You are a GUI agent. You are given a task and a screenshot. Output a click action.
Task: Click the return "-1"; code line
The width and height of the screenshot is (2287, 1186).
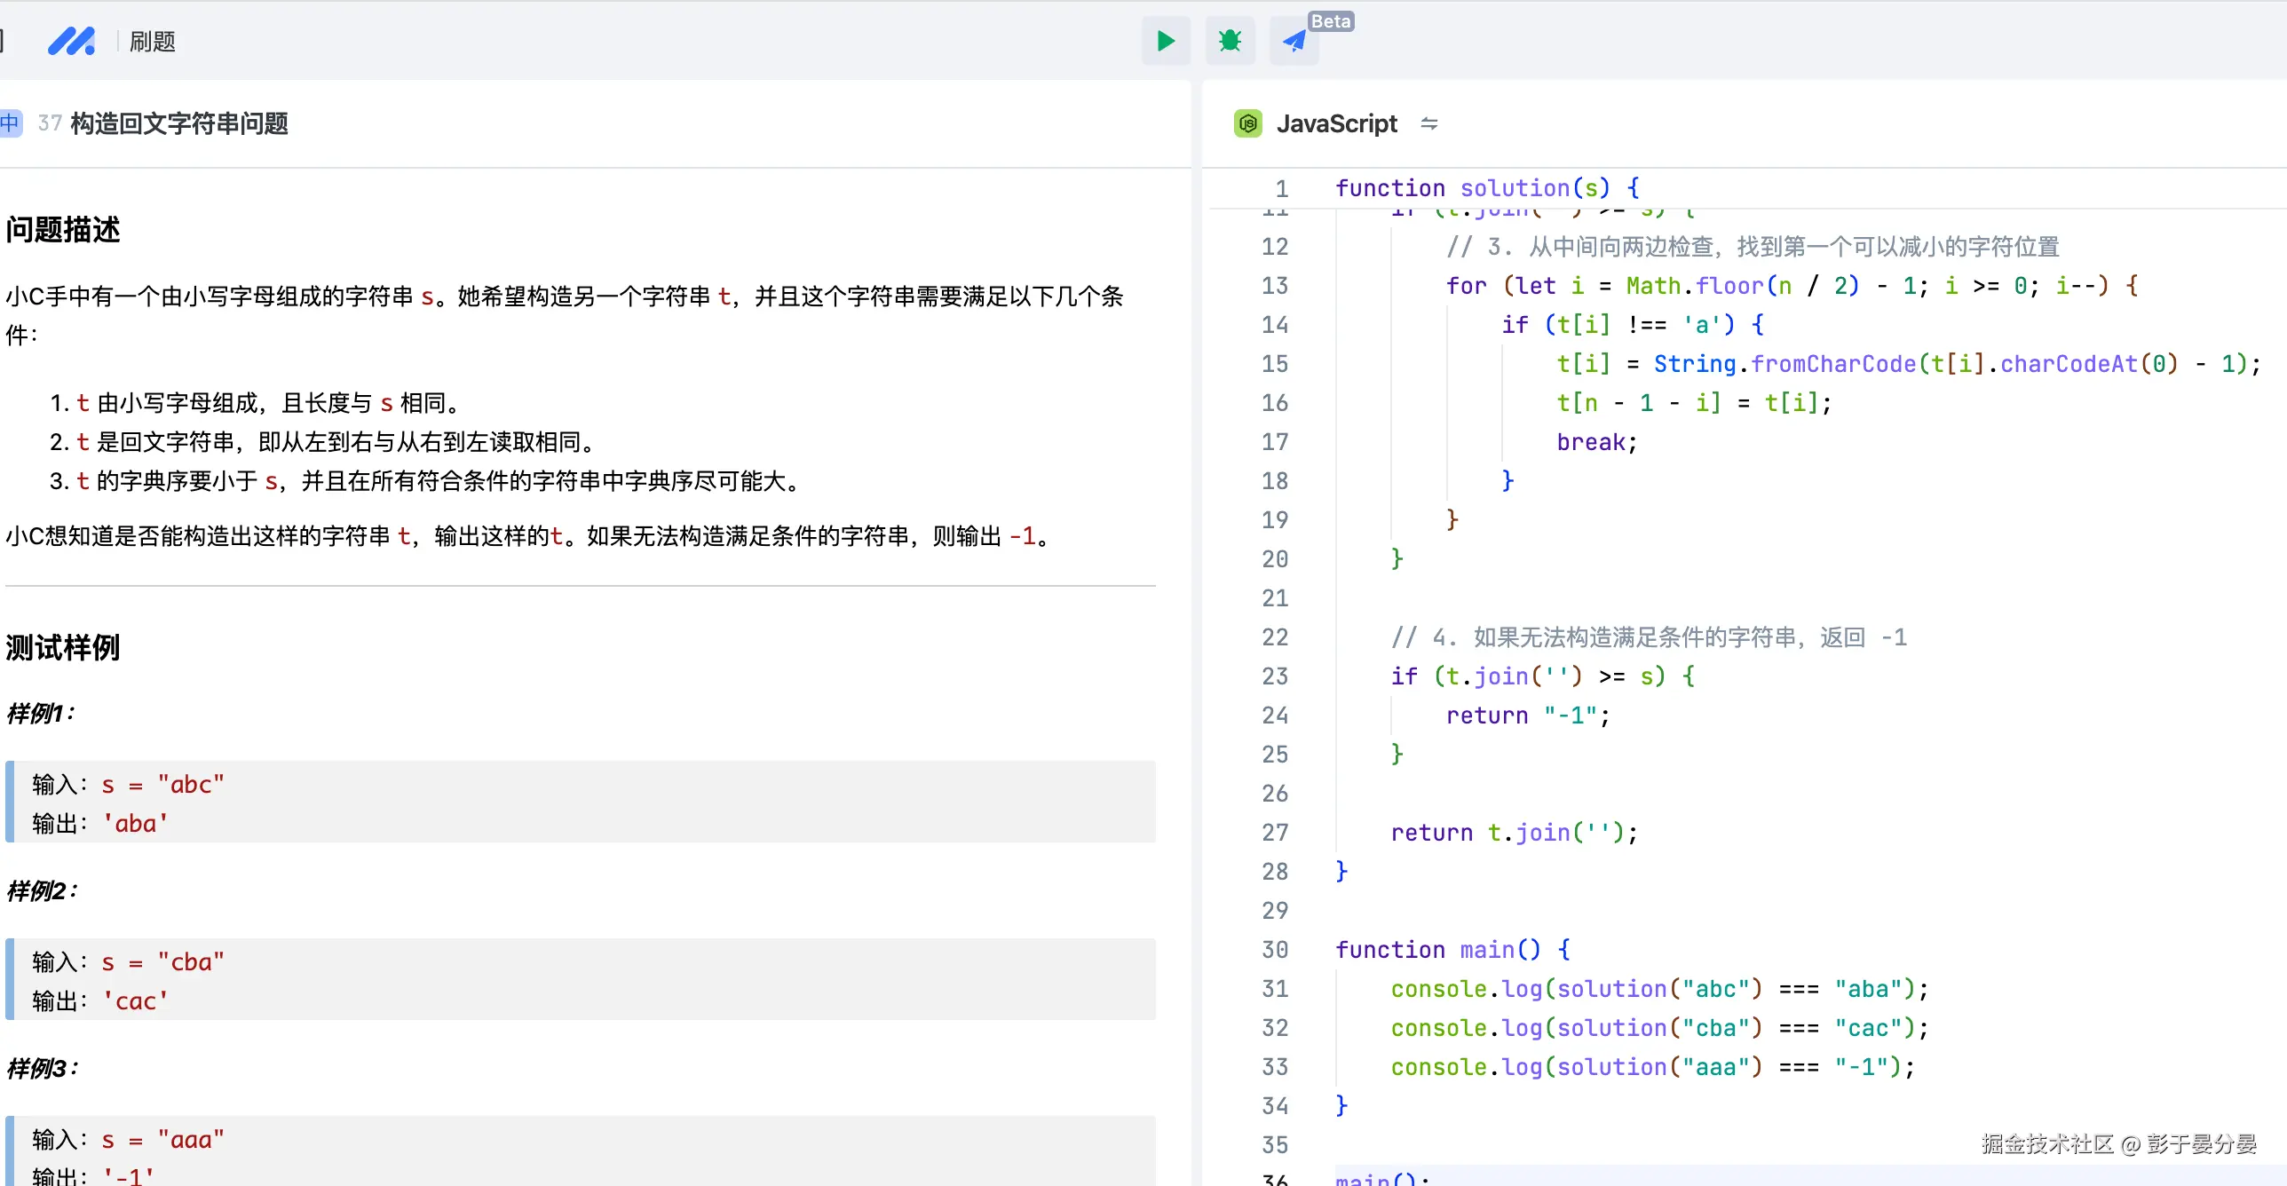click(x=1527, y=716)
